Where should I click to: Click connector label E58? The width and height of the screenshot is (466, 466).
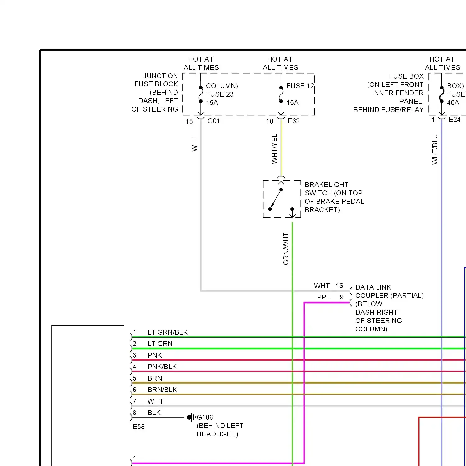click(x=139, y=427)
